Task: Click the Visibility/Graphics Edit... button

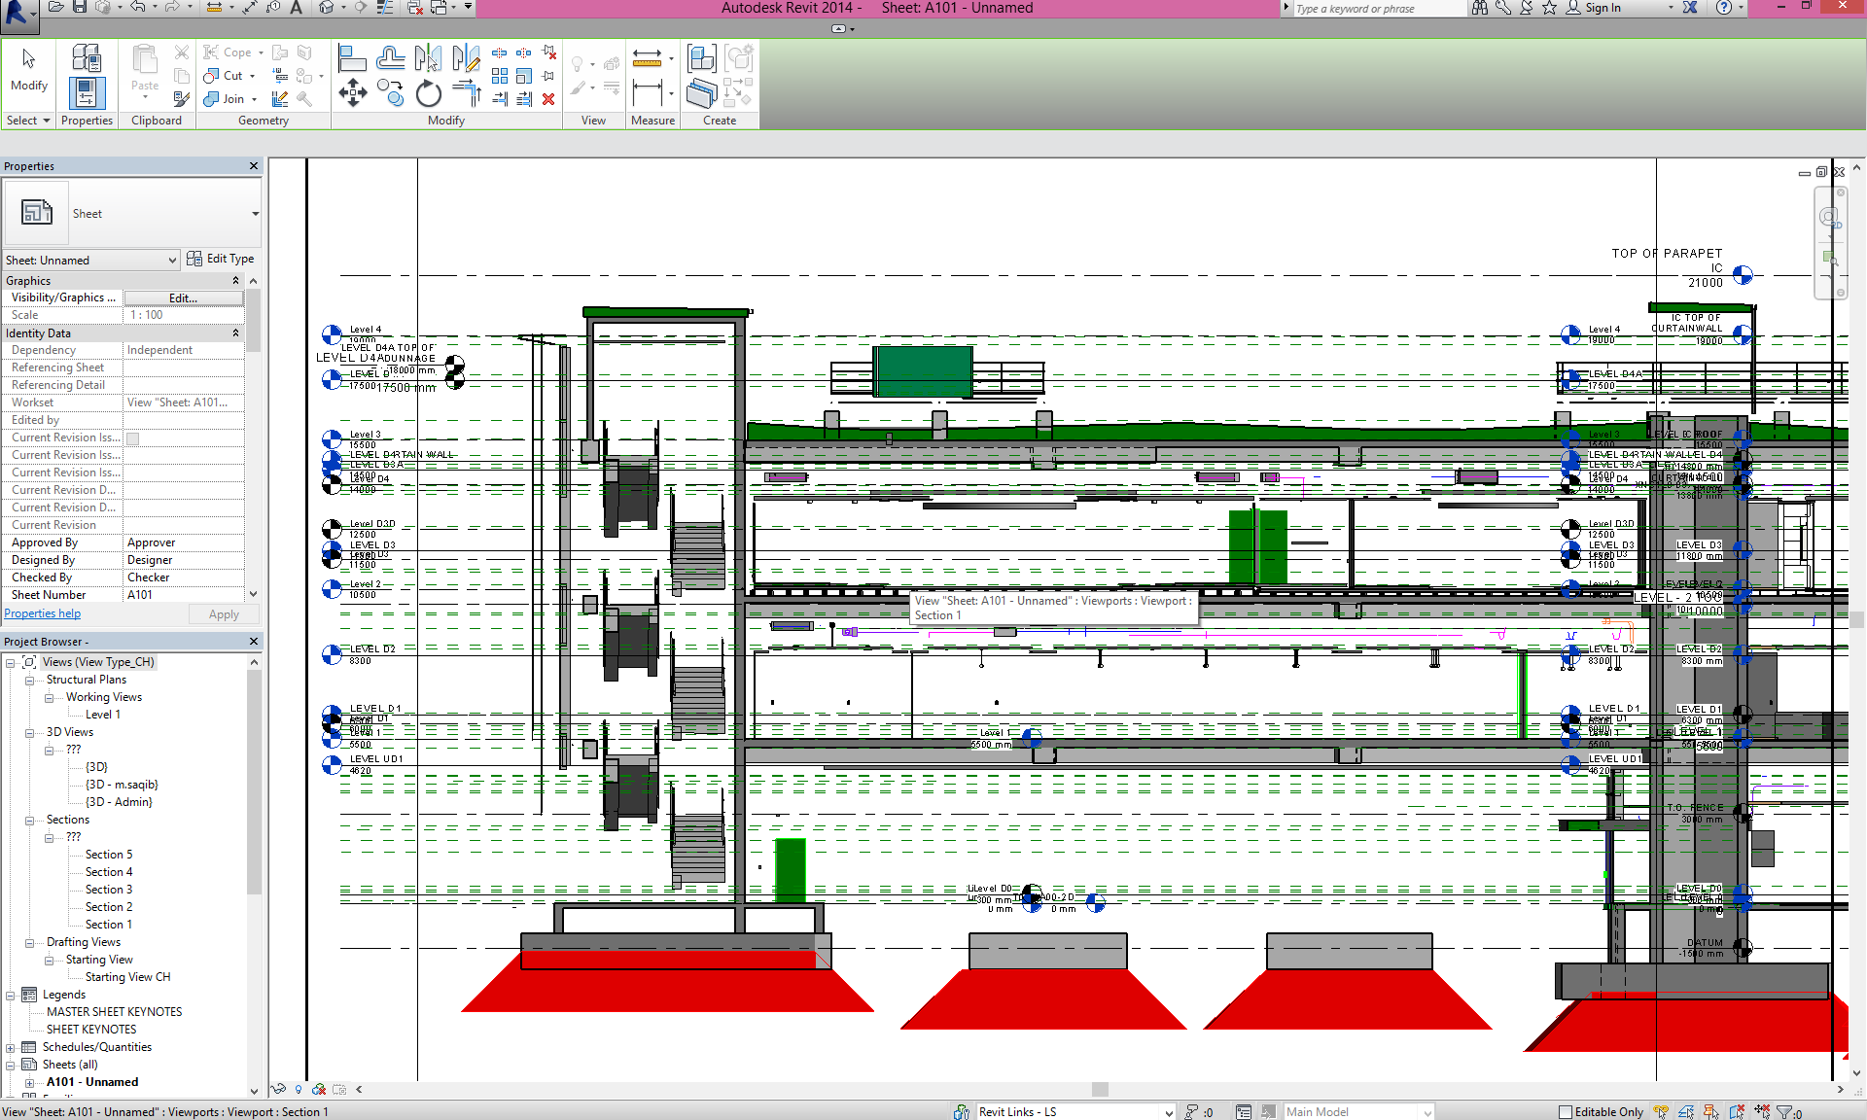Action: tap(183, 297)
